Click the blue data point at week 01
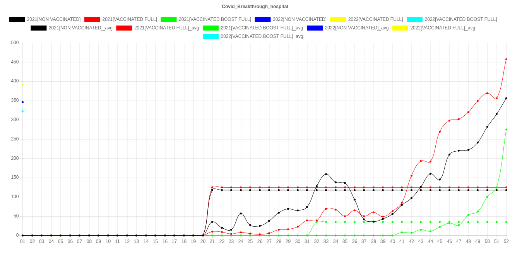 point(22,102)
